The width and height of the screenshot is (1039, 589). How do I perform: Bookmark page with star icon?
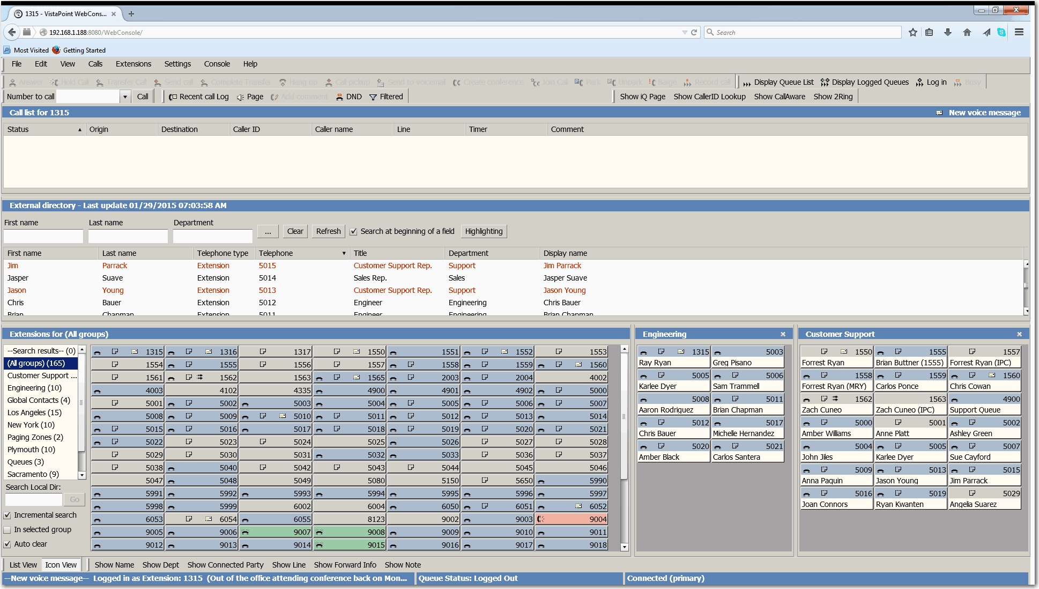912,32
